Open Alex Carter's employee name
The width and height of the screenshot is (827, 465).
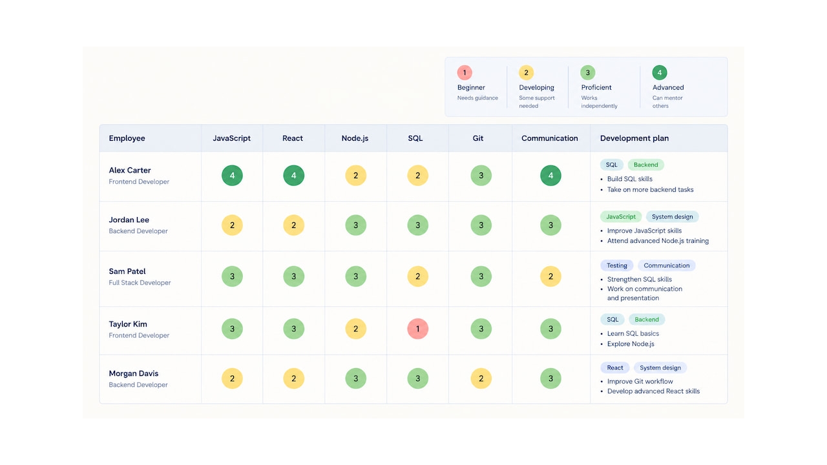[130, 170]
